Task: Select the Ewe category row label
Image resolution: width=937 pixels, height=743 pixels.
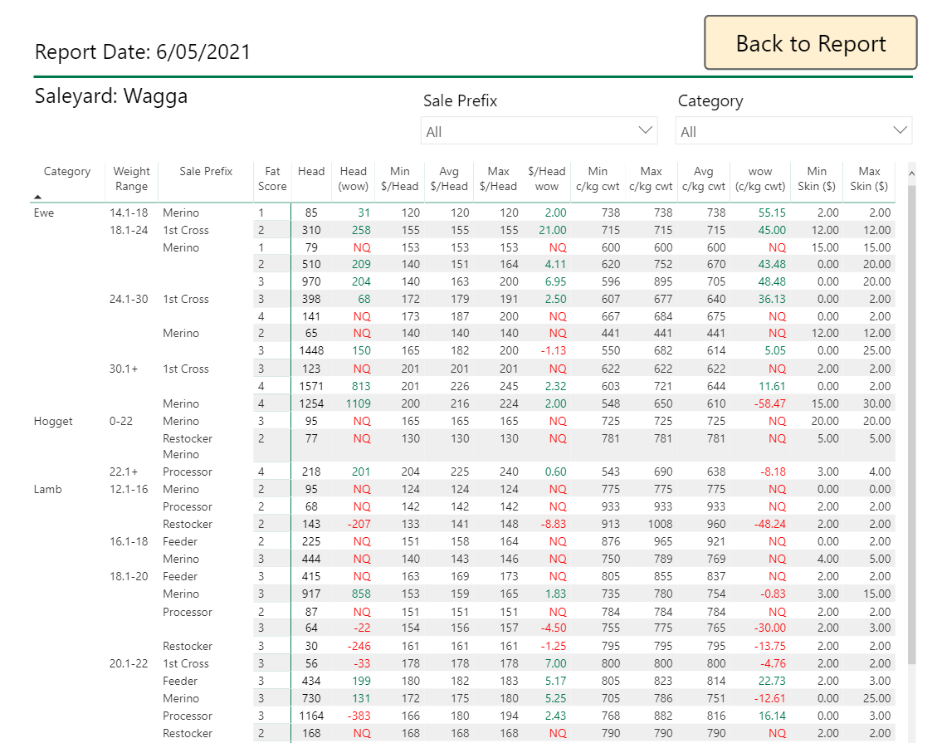Action: click(44, 213)
